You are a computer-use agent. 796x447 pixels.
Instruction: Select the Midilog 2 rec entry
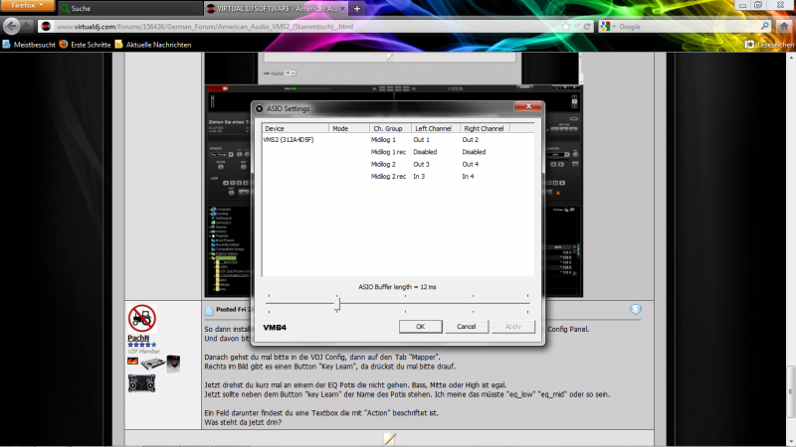pos(388,177)
